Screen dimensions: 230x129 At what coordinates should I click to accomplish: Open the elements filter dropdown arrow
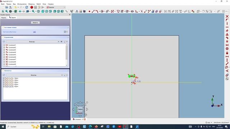(62, 75)
